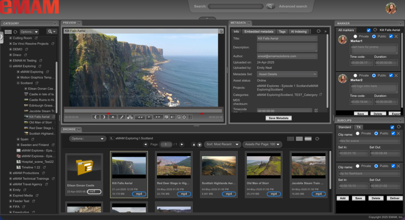The height and width of the screenshot is (220, 405).
Task: Mute the player with the speaker icon
Action: point(172,117)
